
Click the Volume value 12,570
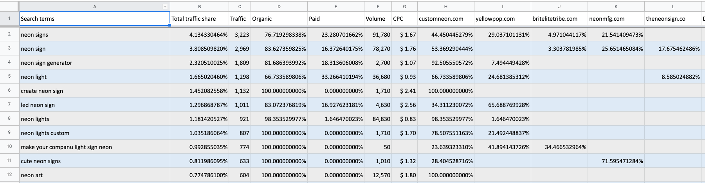point(378,175)
